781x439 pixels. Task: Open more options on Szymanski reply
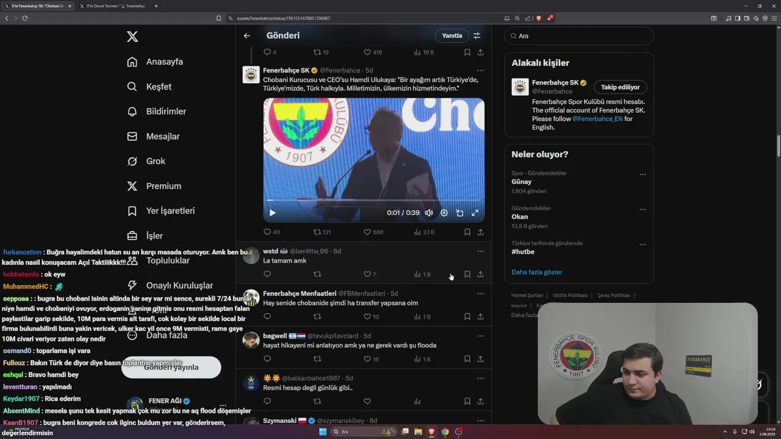(x=480, y=421)
